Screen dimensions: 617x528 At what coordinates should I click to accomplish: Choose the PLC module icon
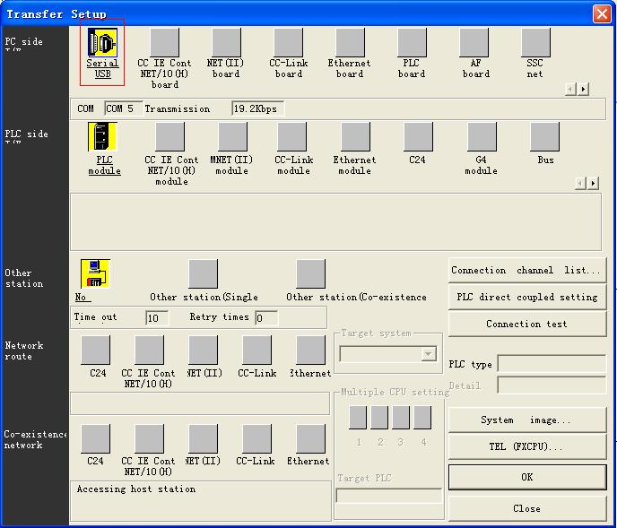[103, 137]
